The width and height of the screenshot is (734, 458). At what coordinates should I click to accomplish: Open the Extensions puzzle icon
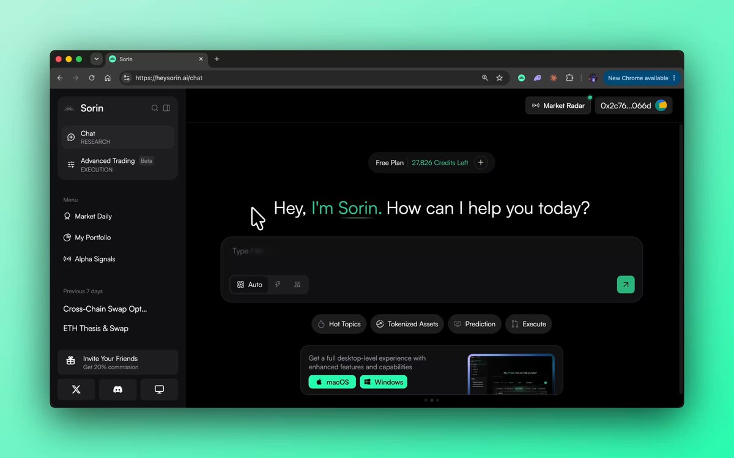coord(569,78)
